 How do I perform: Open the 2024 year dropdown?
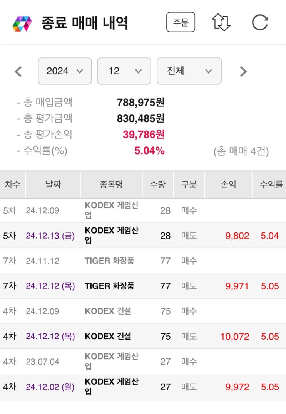click(65, 71)
